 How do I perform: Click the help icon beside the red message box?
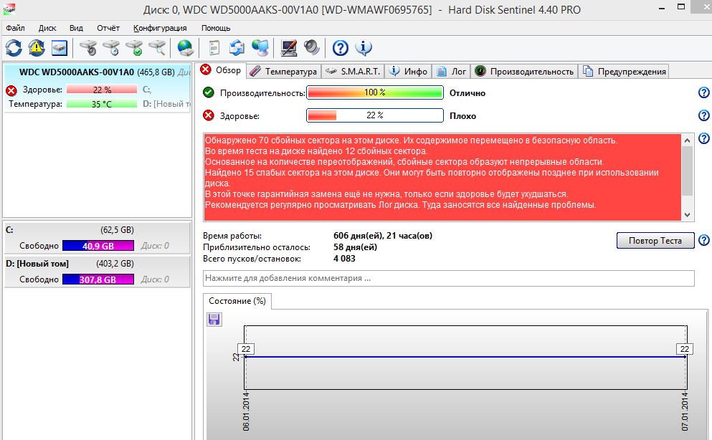pyautogui.click(x=703, y=138)
